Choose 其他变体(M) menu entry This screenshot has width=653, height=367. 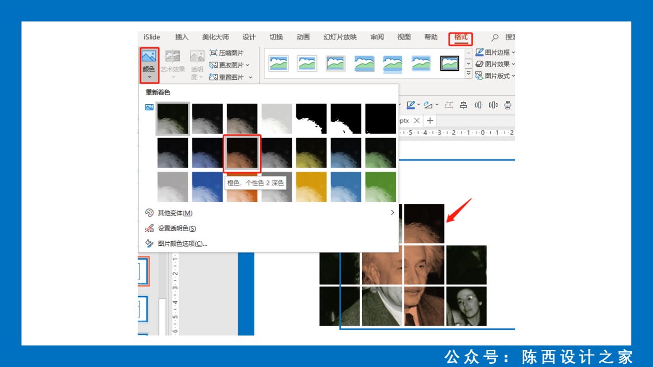coord(175,213)
